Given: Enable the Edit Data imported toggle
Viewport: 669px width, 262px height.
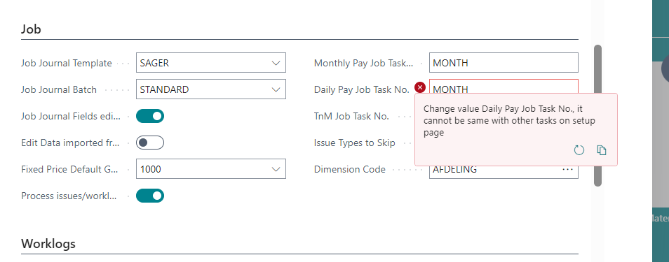Looking at the screenshot, I should 150,143.
